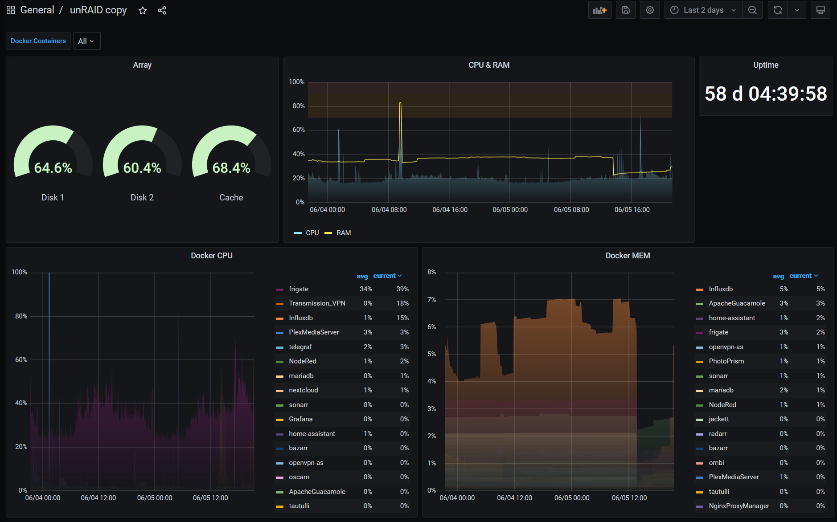The width and height of the screenshot is (837, 522).
Task: Zoom out the time range
Action: [752, 10]
